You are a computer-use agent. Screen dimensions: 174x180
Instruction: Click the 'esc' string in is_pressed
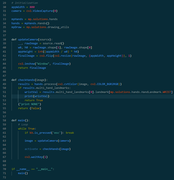pyautogui.click(x=57, y=133)
